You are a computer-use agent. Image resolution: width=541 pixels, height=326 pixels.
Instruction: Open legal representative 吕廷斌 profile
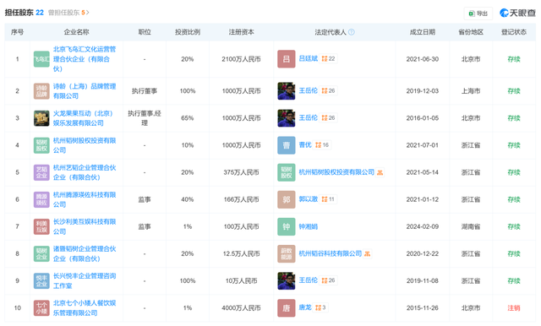coord(308,58)
